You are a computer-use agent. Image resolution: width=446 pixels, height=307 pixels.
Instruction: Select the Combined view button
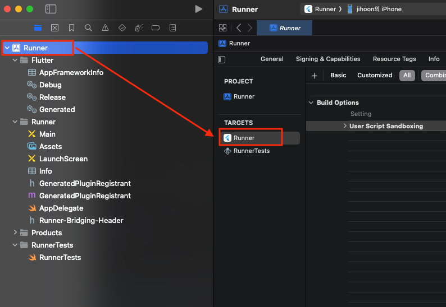point(434,76)
